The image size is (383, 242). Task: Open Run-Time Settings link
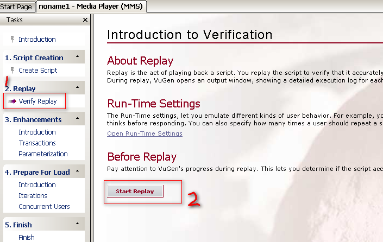point(145,133)
